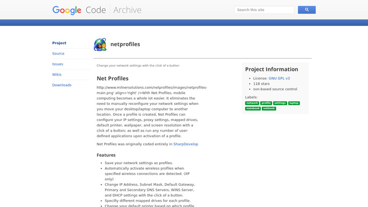Click the Net Profiles heading

coord(113,78)
